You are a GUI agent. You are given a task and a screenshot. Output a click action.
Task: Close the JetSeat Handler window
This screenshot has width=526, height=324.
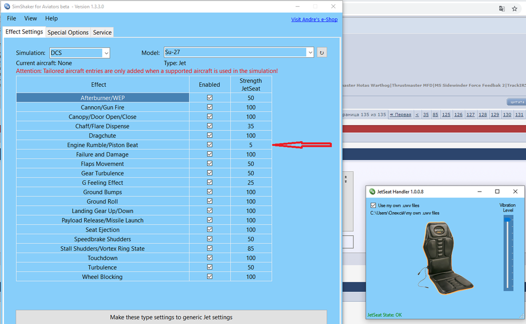[515, 192]
